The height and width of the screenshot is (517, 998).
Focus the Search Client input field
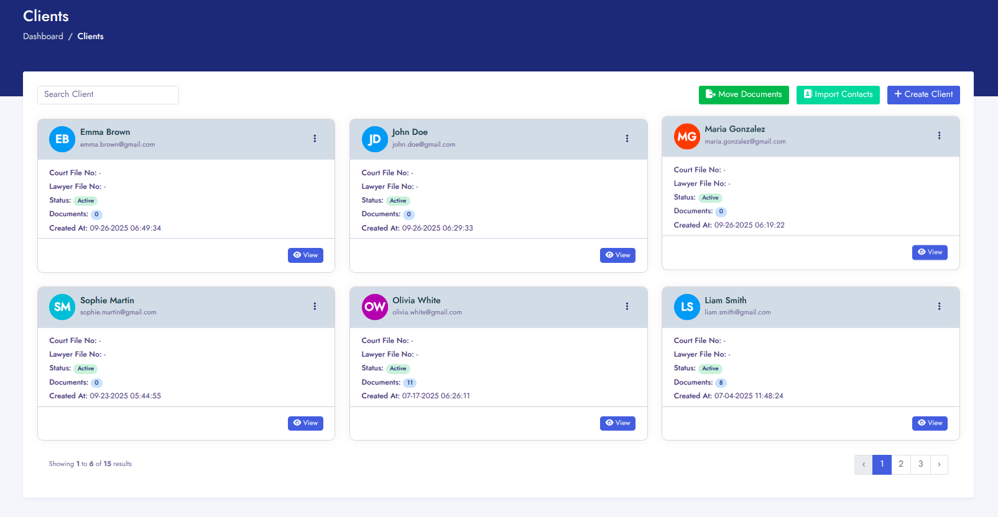108,94
